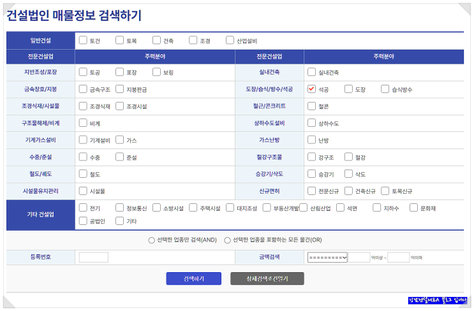The image size is (474, 311).
Task: Select the 석면 checkbox
Action: (x=341, y=208)
